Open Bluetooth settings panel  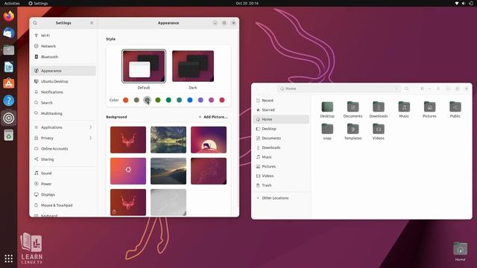click(x=63, y=57)
